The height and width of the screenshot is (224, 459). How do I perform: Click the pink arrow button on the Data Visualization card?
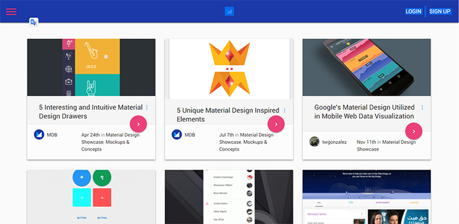pos(414,131)
